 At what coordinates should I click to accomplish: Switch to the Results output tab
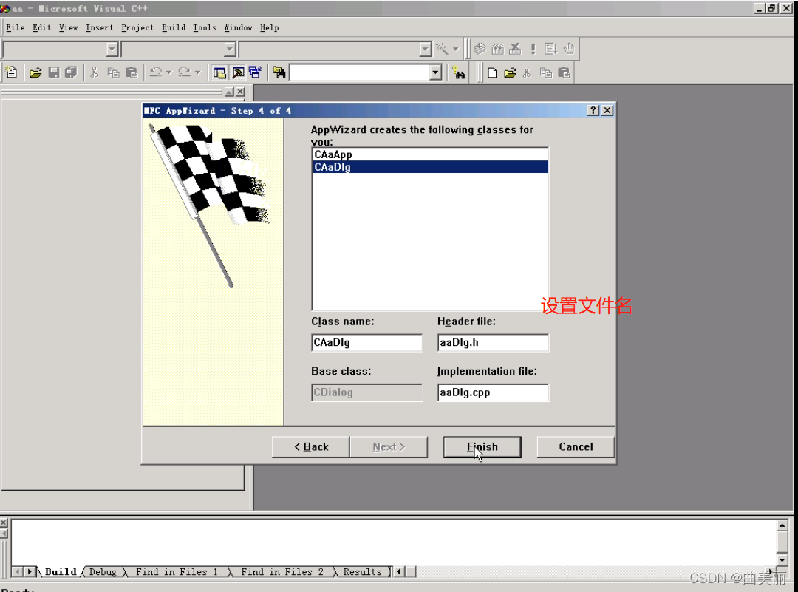point(362,571)
